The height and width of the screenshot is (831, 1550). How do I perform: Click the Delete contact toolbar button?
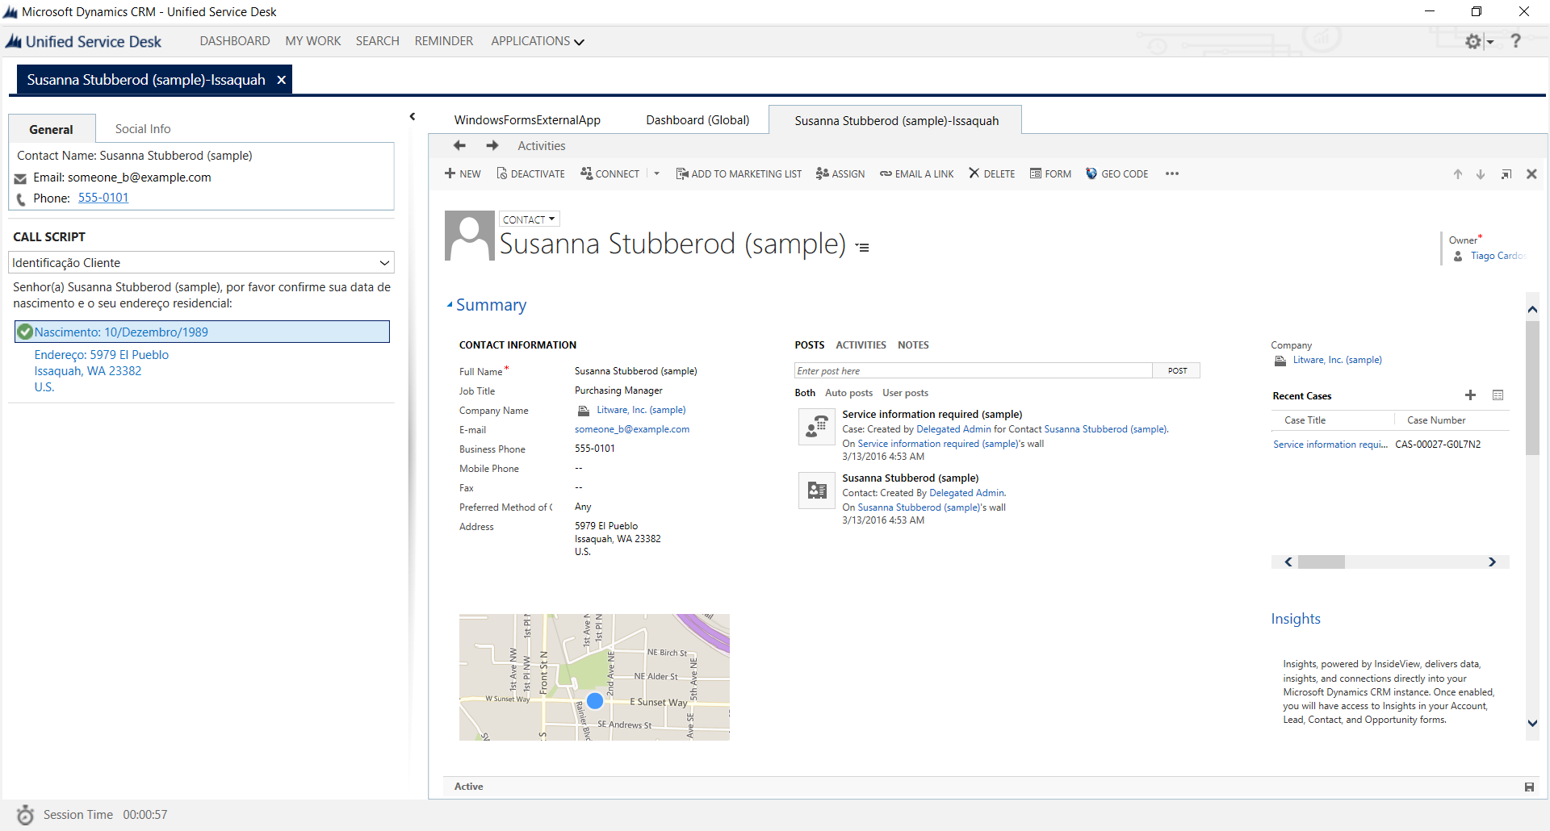[992, 173]
